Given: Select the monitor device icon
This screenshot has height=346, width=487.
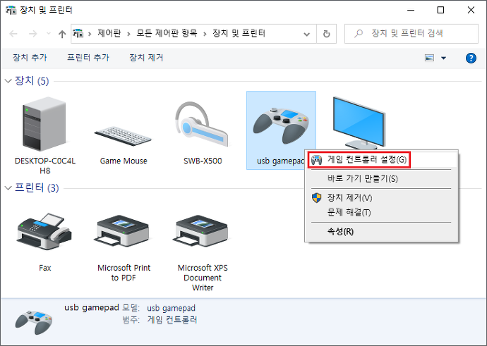Looking at the screenshot, I should click(359, 123).
